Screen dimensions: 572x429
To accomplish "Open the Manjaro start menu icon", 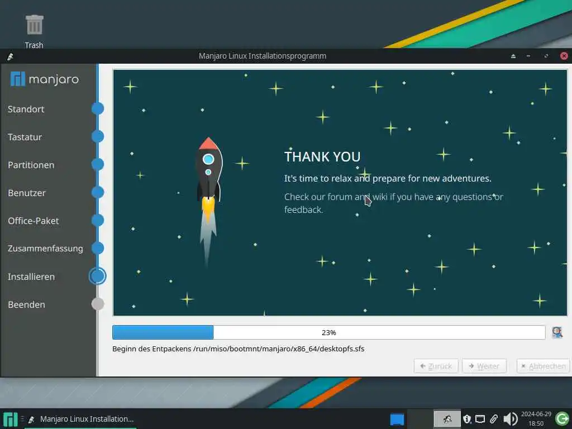I will [10, 419].
